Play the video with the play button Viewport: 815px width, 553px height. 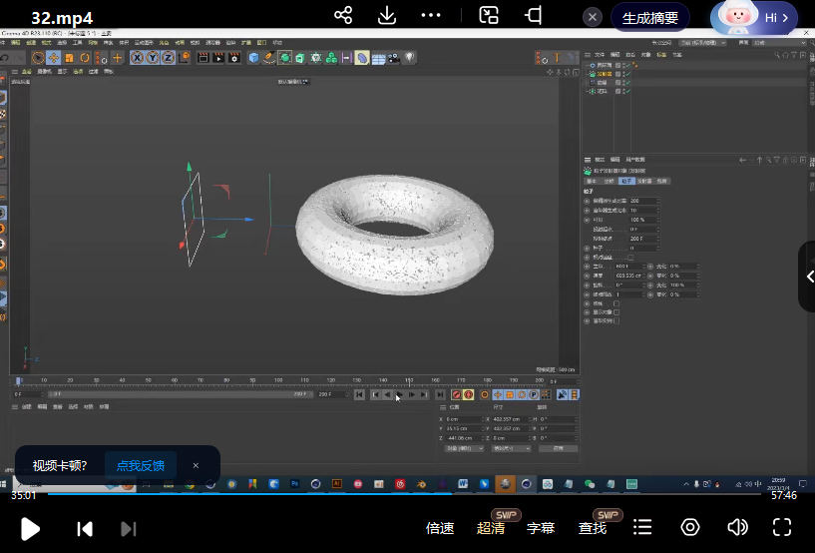tap(30, 528)
